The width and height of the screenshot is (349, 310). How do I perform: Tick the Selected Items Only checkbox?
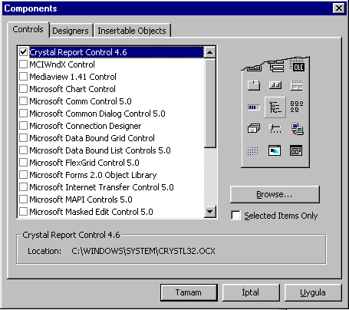[235, 216]
